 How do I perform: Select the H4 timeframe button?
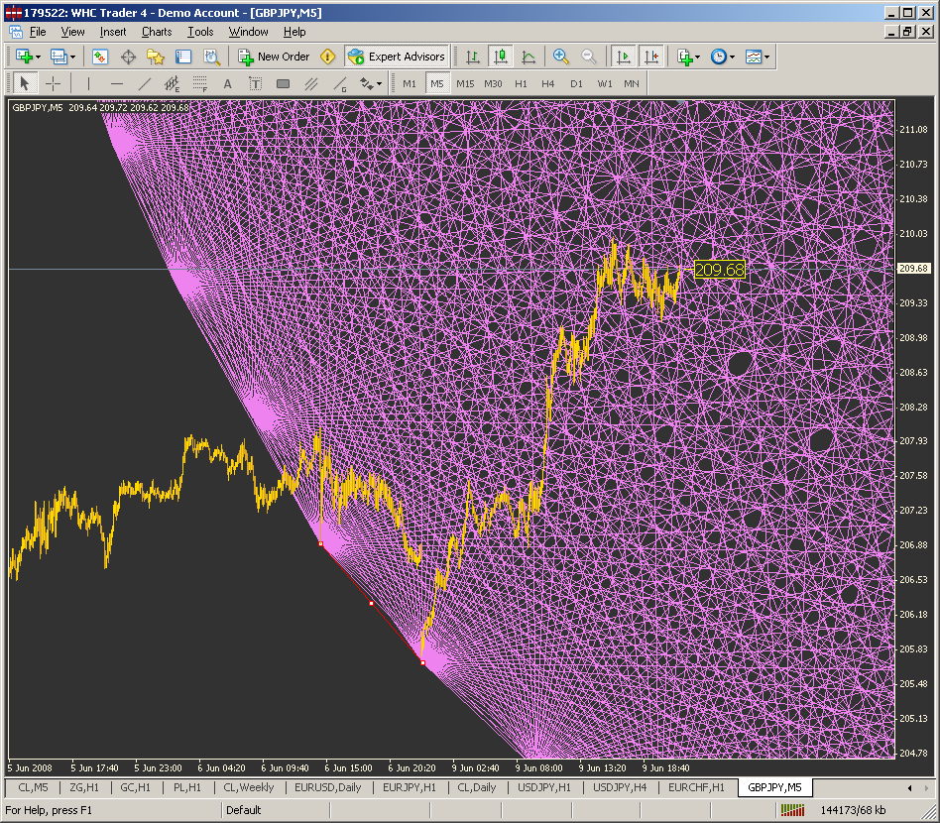(548, 83)
